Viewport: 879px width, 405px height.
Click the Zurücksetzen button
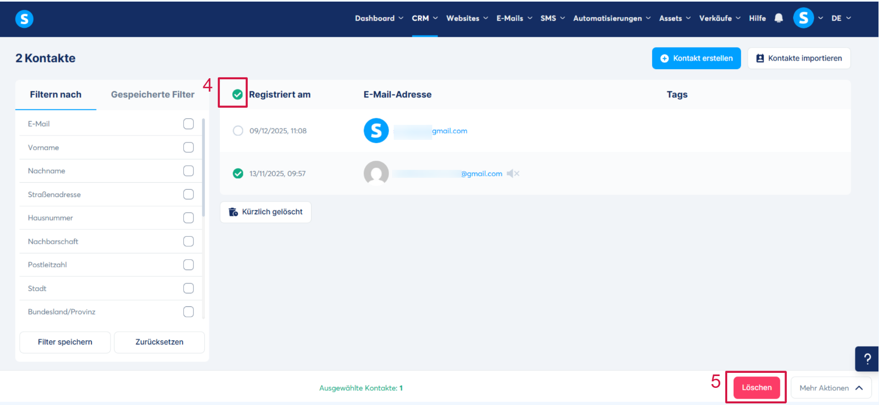point(159,342)
